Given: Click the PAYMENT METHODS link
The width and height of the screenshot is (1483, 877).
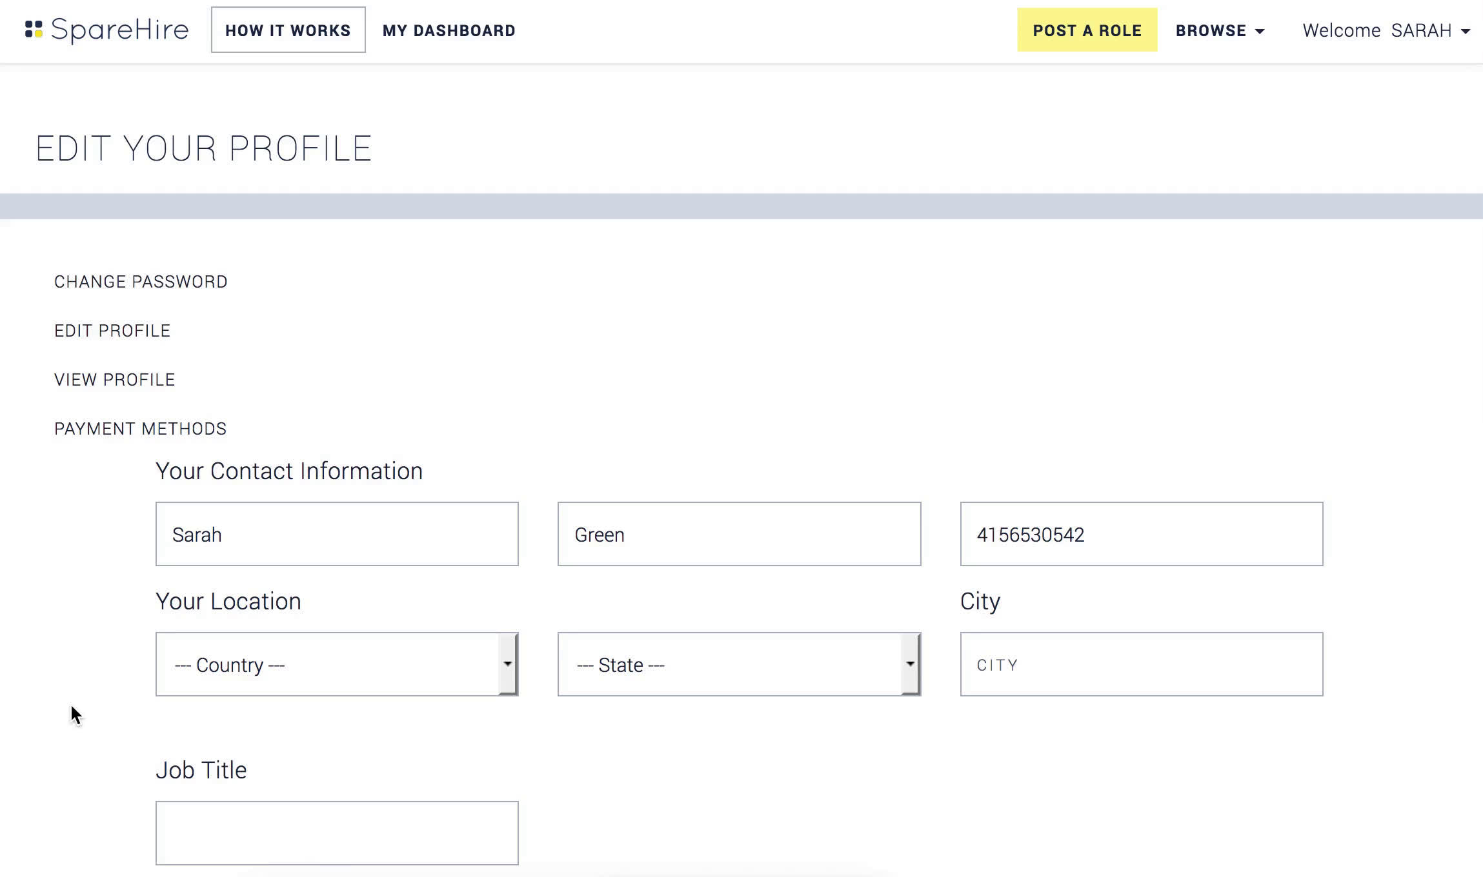Looking at the screenshot, I should point(140,428).
